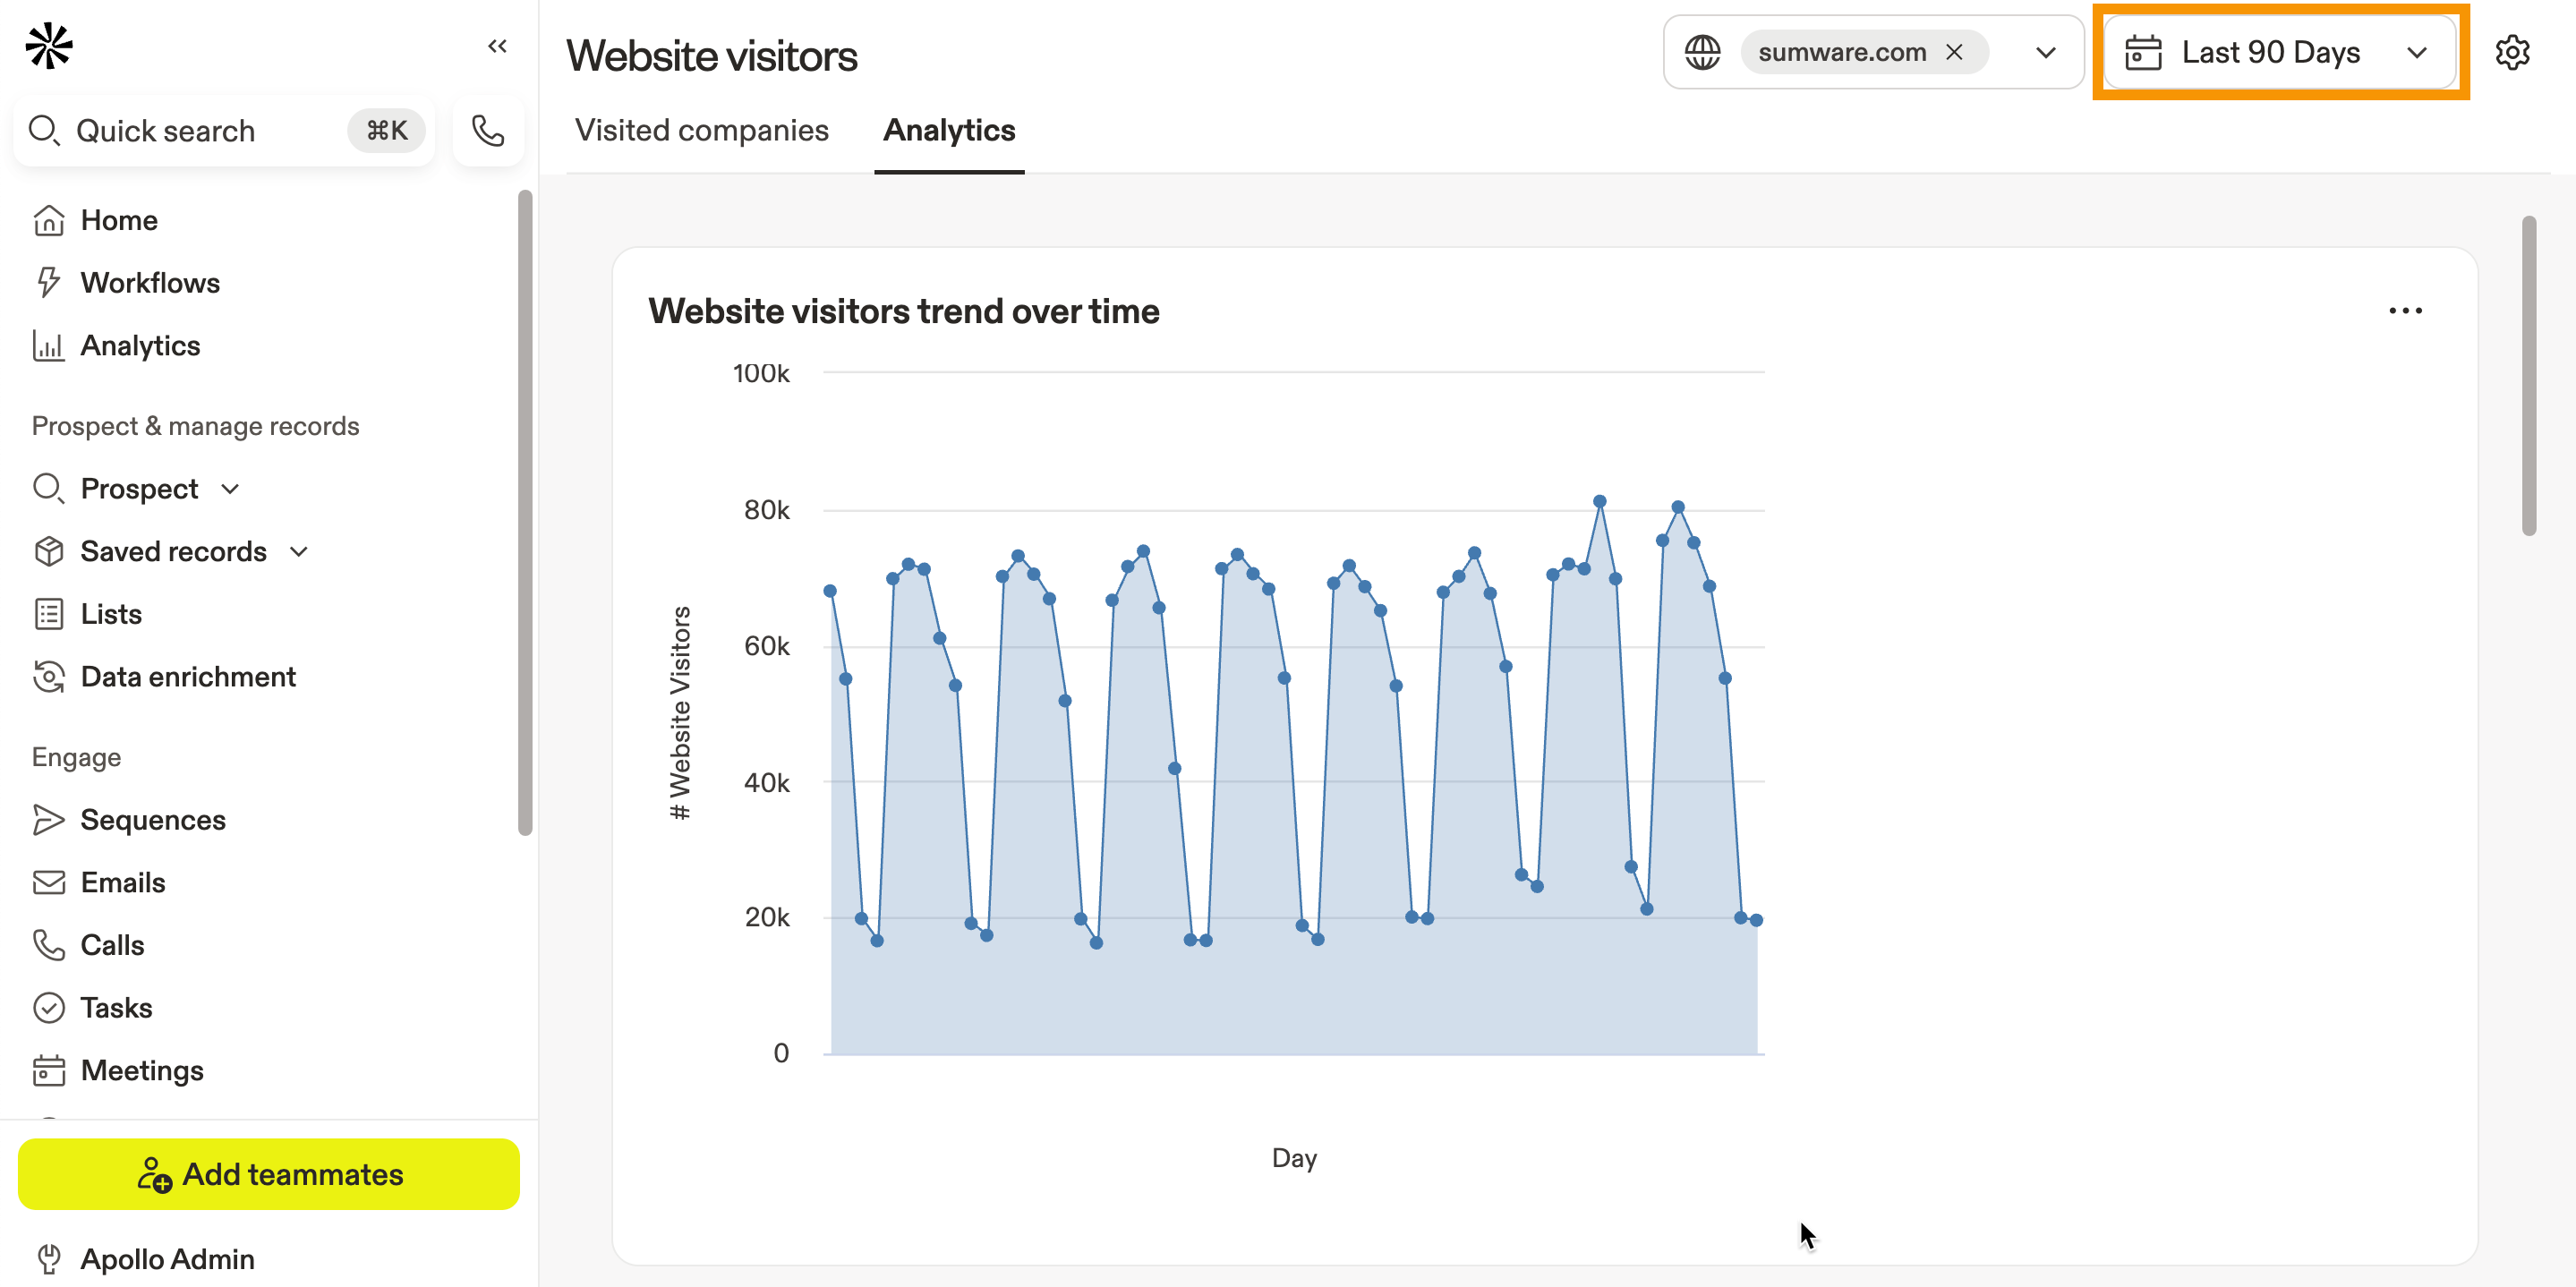Switch to the Visited companies tab

[x=701, y=130]
